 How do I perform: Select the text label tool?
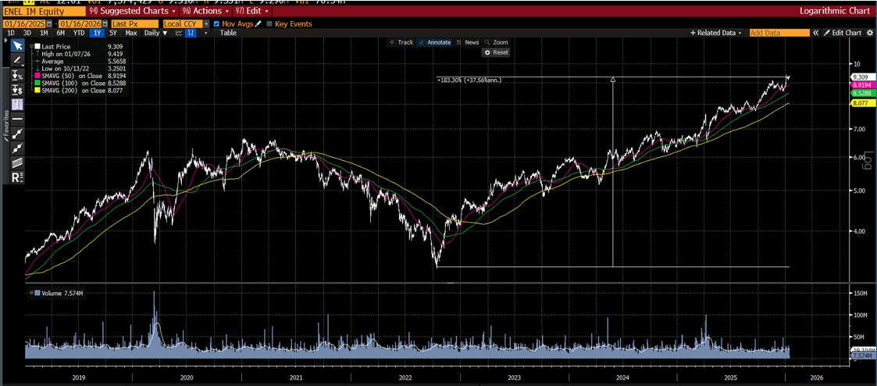[17, 105]
